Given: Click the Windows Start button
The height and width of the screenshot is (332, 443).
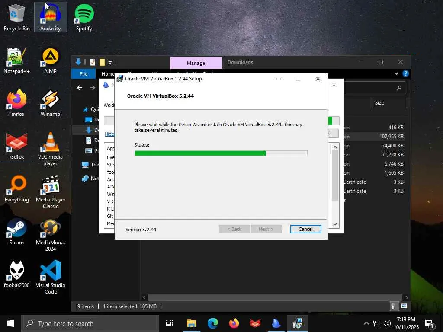Looking at the screenshot, I should (10, 323).
